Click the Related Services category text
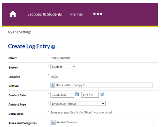The image size is (162, 127). click(67, 122)
